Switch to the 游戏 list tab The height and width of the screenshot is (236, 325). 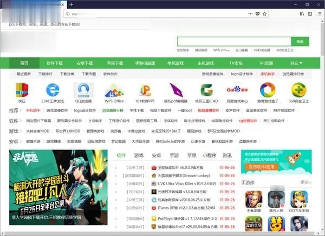(x=139, y=155)
